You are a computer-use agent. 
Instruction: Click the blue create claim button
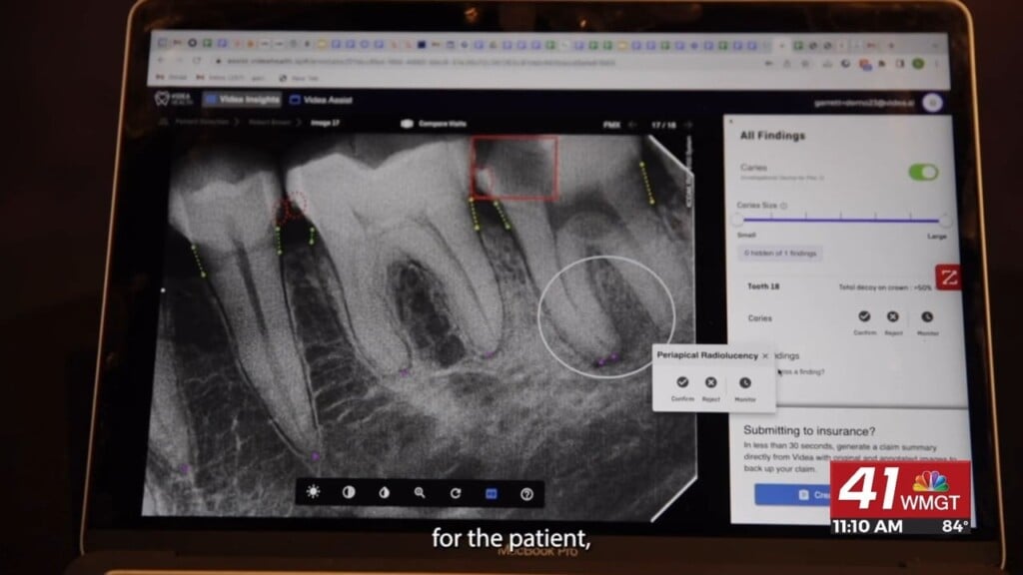(792, 495)
